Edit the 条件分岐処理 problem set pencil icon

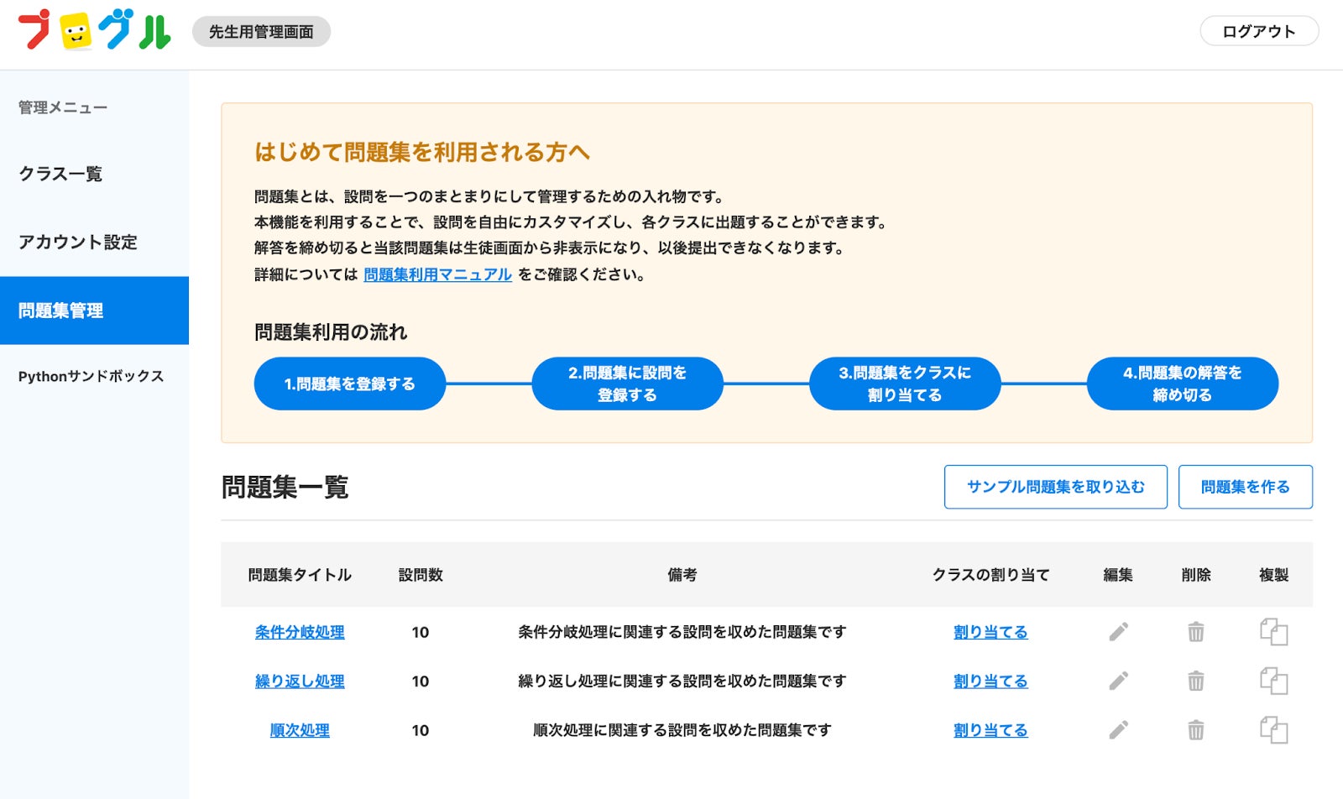pos(1118,632)
